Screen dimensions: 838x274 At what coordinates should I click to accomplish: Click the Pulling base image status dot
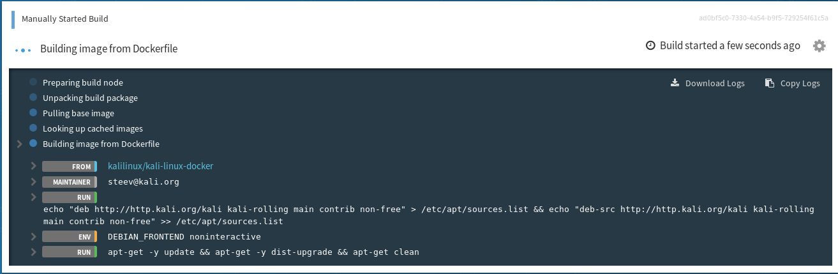tap(33, 113)
